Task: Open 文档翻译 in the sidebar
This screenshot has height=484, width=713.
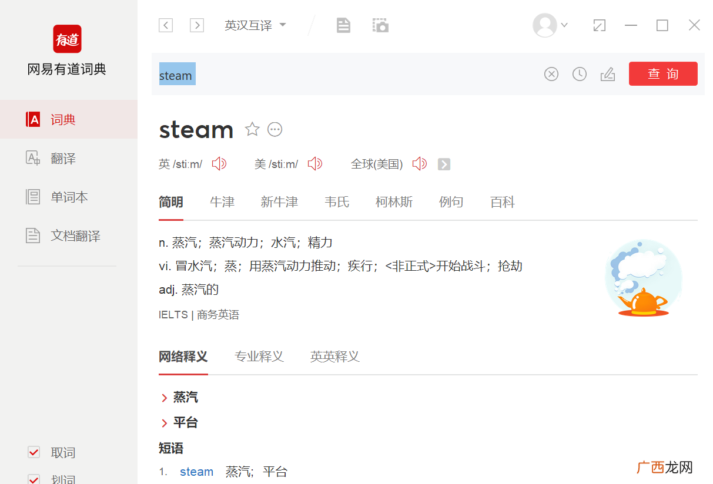Action: pos(69,236)
